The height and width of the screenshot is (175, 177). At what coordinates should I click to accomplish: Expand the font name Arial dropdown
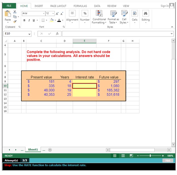44,14
